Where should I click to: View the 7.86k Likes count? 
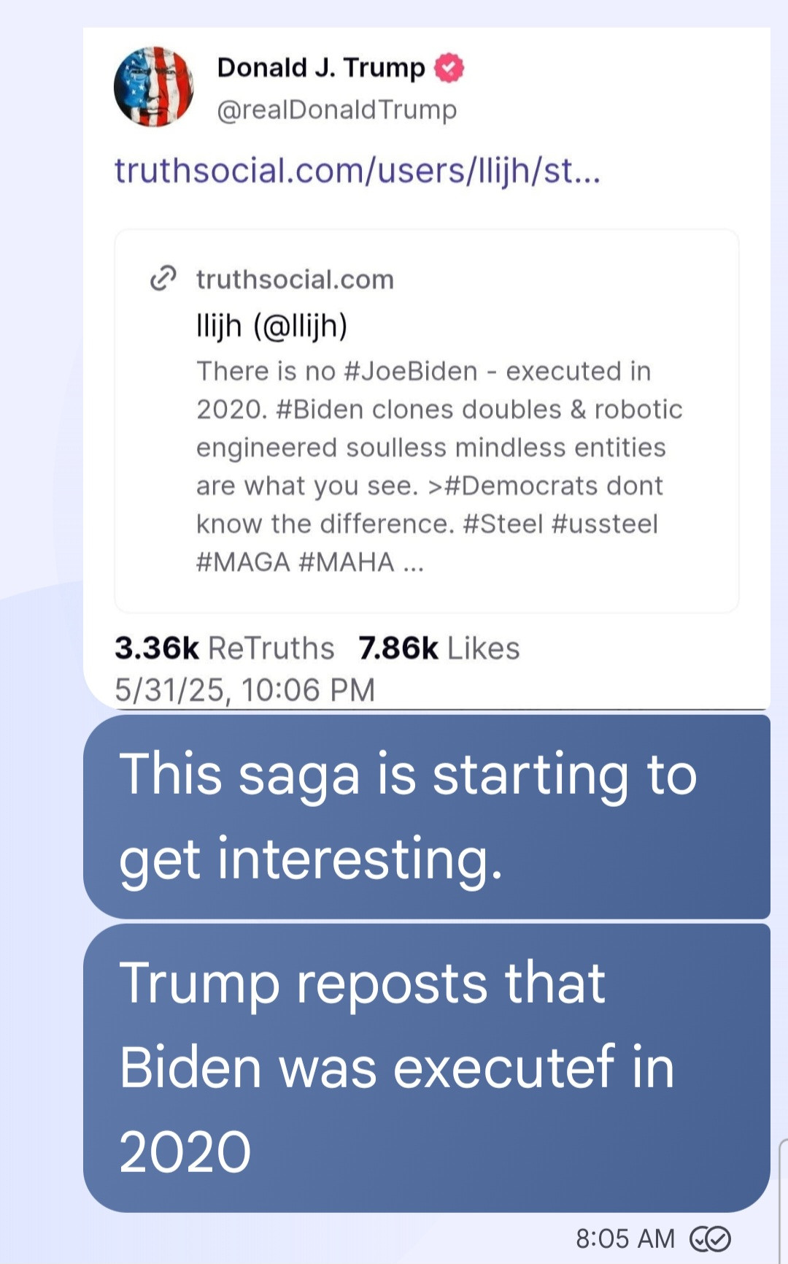(439, 648)
